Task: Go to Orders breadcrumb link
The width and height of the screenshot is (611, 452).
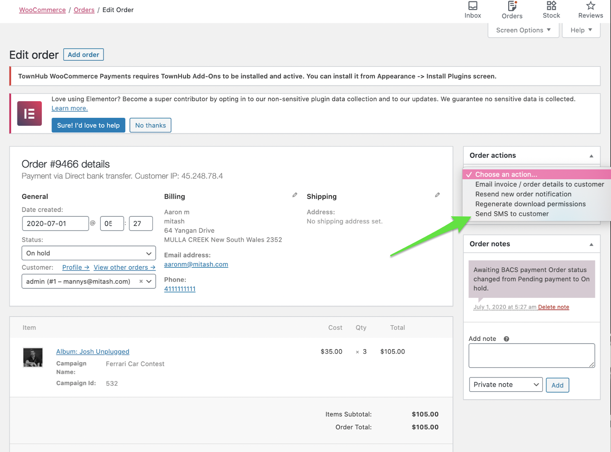Action: pos(84,10)
